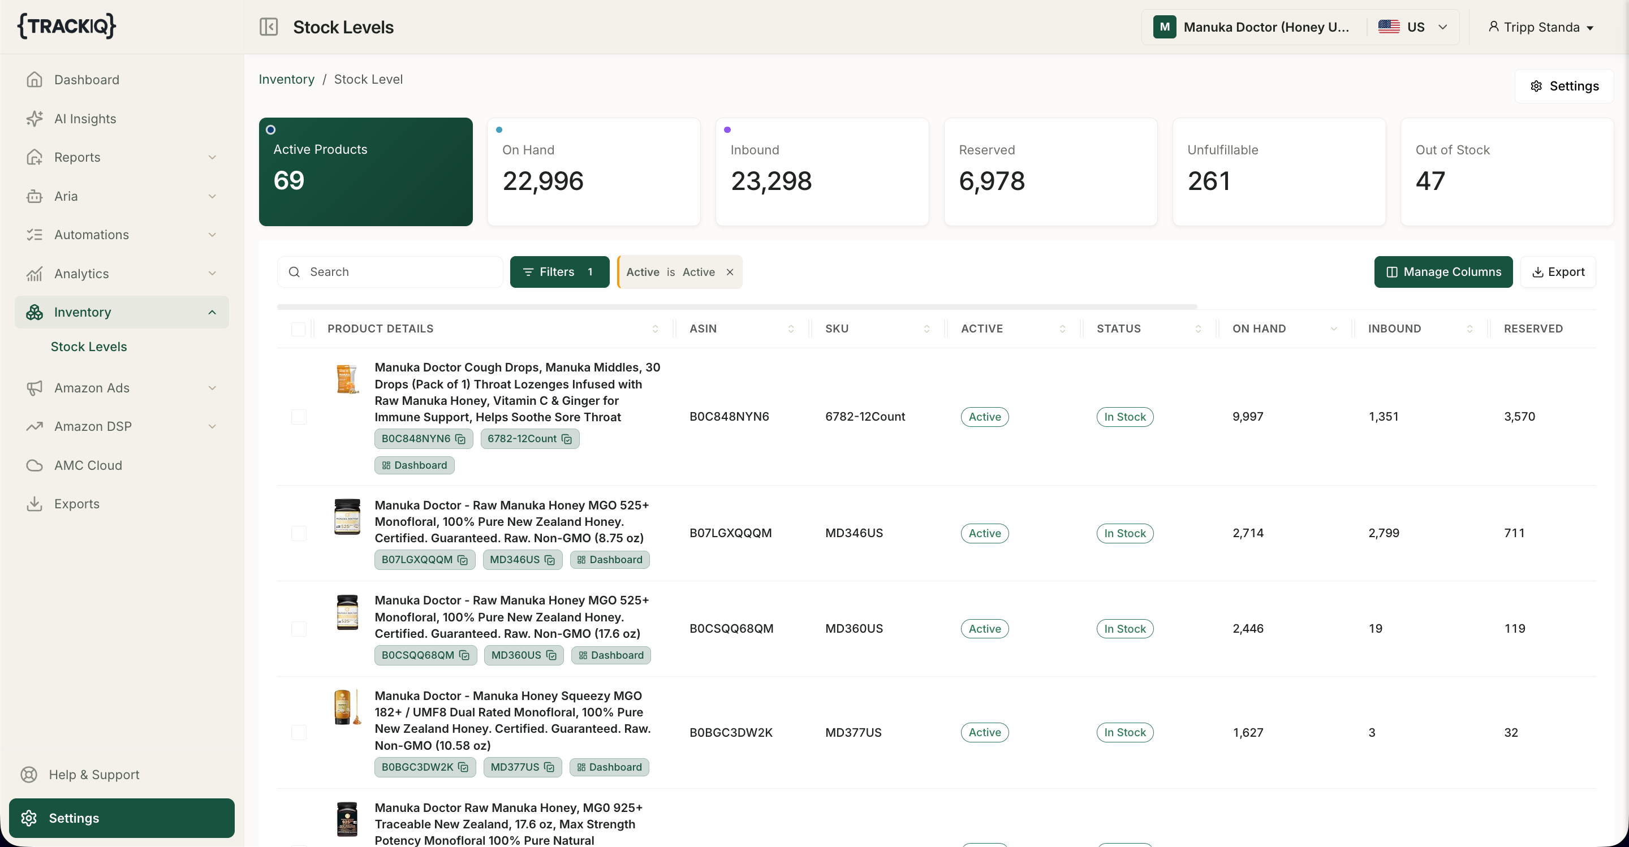Click the Inventory boxes icon
Screen dimensions: 1629x847
(x=35, y=312)
